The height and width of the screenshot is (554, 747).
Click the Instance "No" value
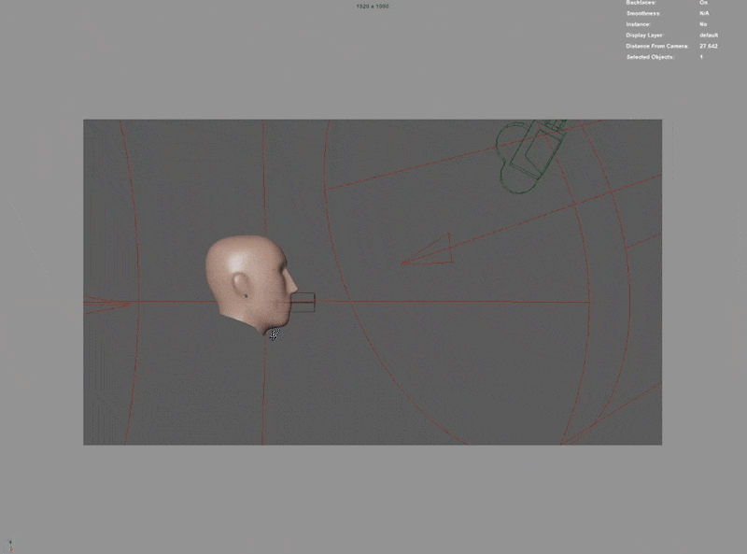[703, 24]
